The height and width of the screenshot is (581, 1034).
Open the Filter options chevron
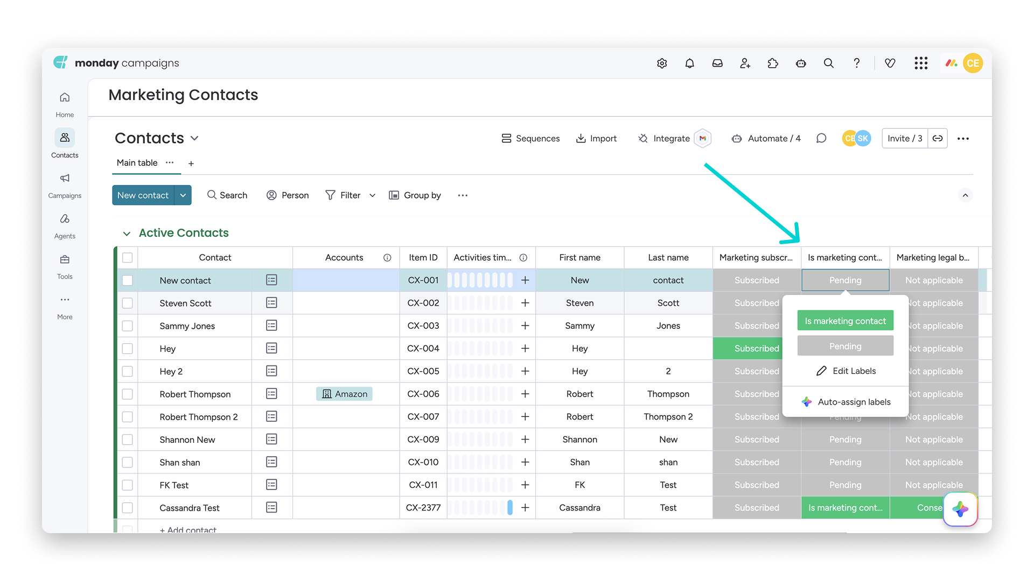point(372,195)
